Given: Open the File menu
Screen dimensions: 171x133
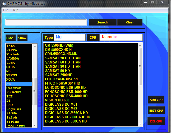Looking at the screenshot, I should (x=6, y=10).
